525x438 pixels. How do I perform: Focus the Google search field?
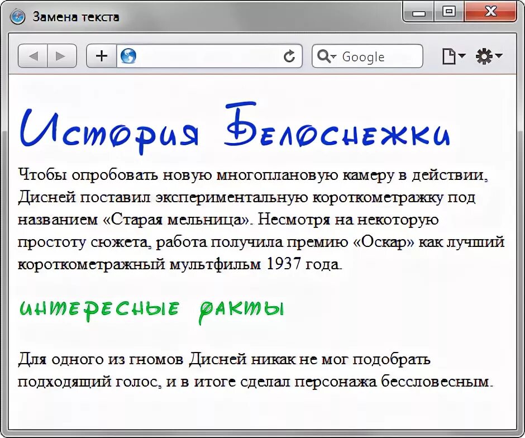[367, 56]
